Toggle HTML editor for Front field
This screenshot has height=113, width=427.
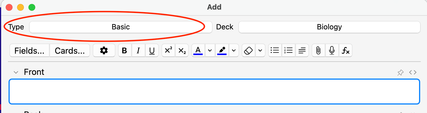point(413,72)
